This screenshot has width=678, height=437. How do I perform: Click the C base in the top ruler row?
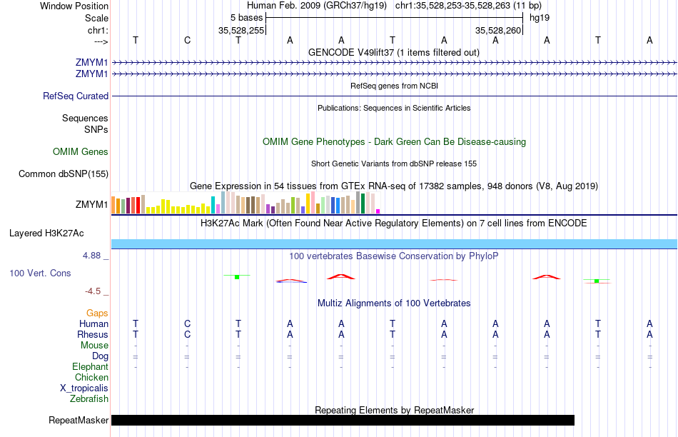[x=187, y=40]
